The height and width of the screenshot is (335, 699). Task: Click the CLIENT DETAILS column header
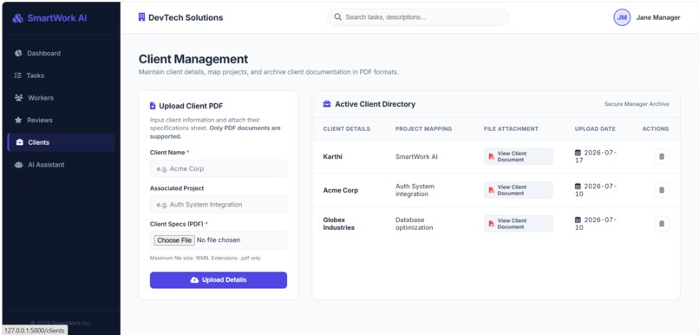click(346, 129)
